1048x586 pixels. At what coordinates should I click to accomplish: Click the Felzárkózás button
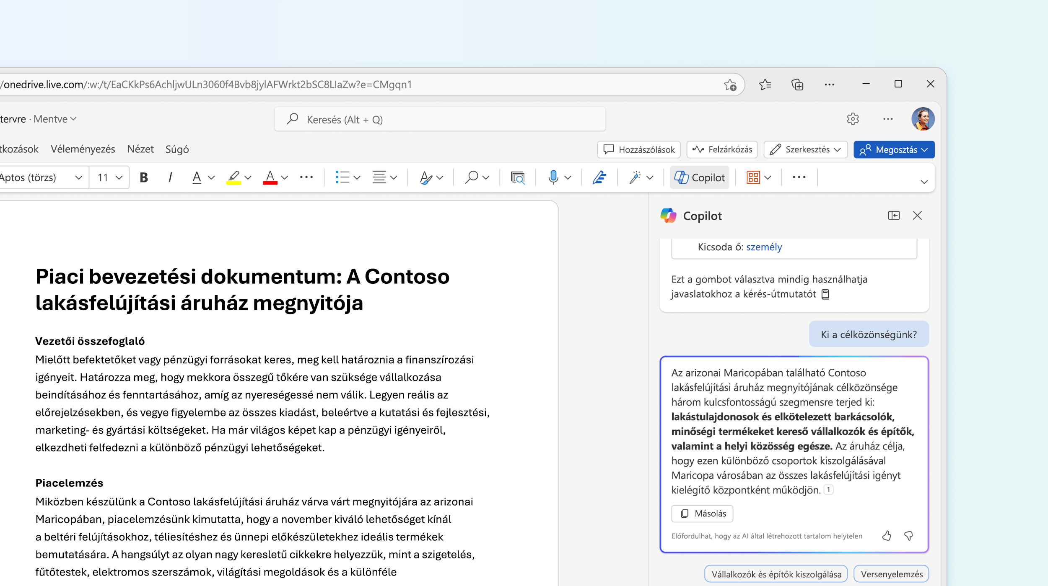click(x=722, y=149)
